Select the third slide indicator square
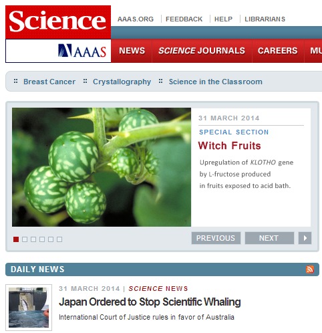The width and height of the screenshot is (322, 333). (33, 239)
